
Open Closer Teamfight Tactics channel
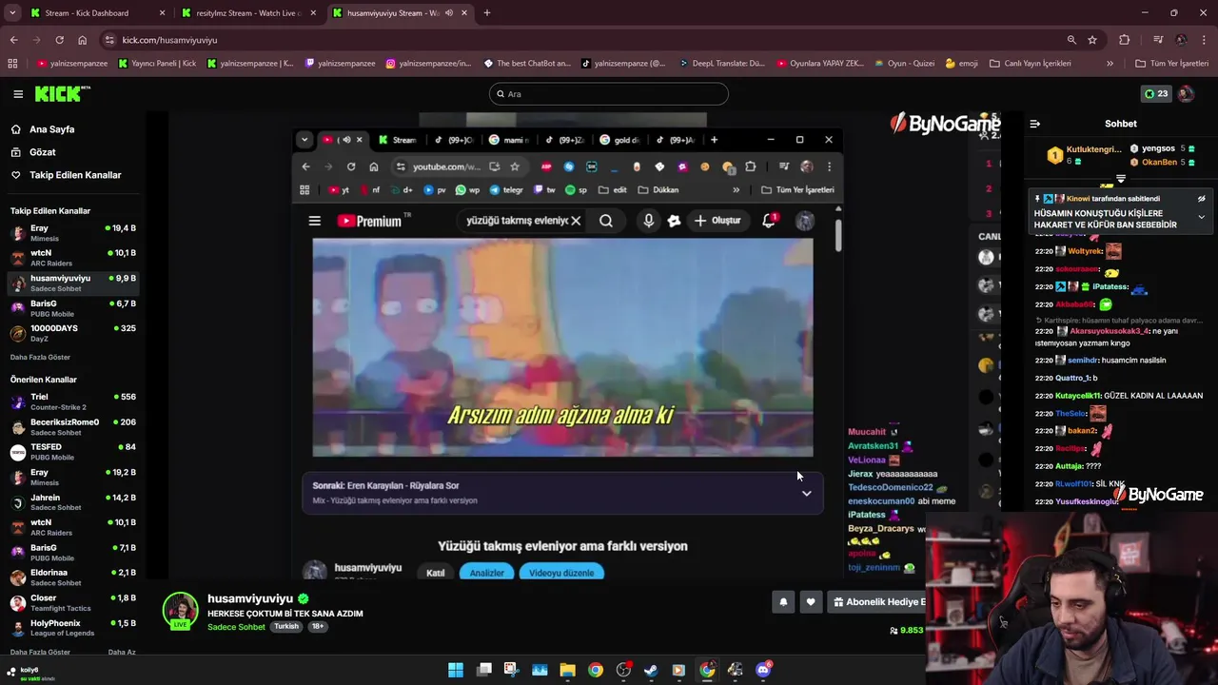(x=72, y=602)
